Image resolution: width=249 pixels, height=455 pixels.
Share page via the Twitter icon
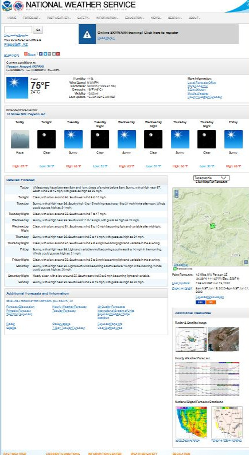coord(45,54)
